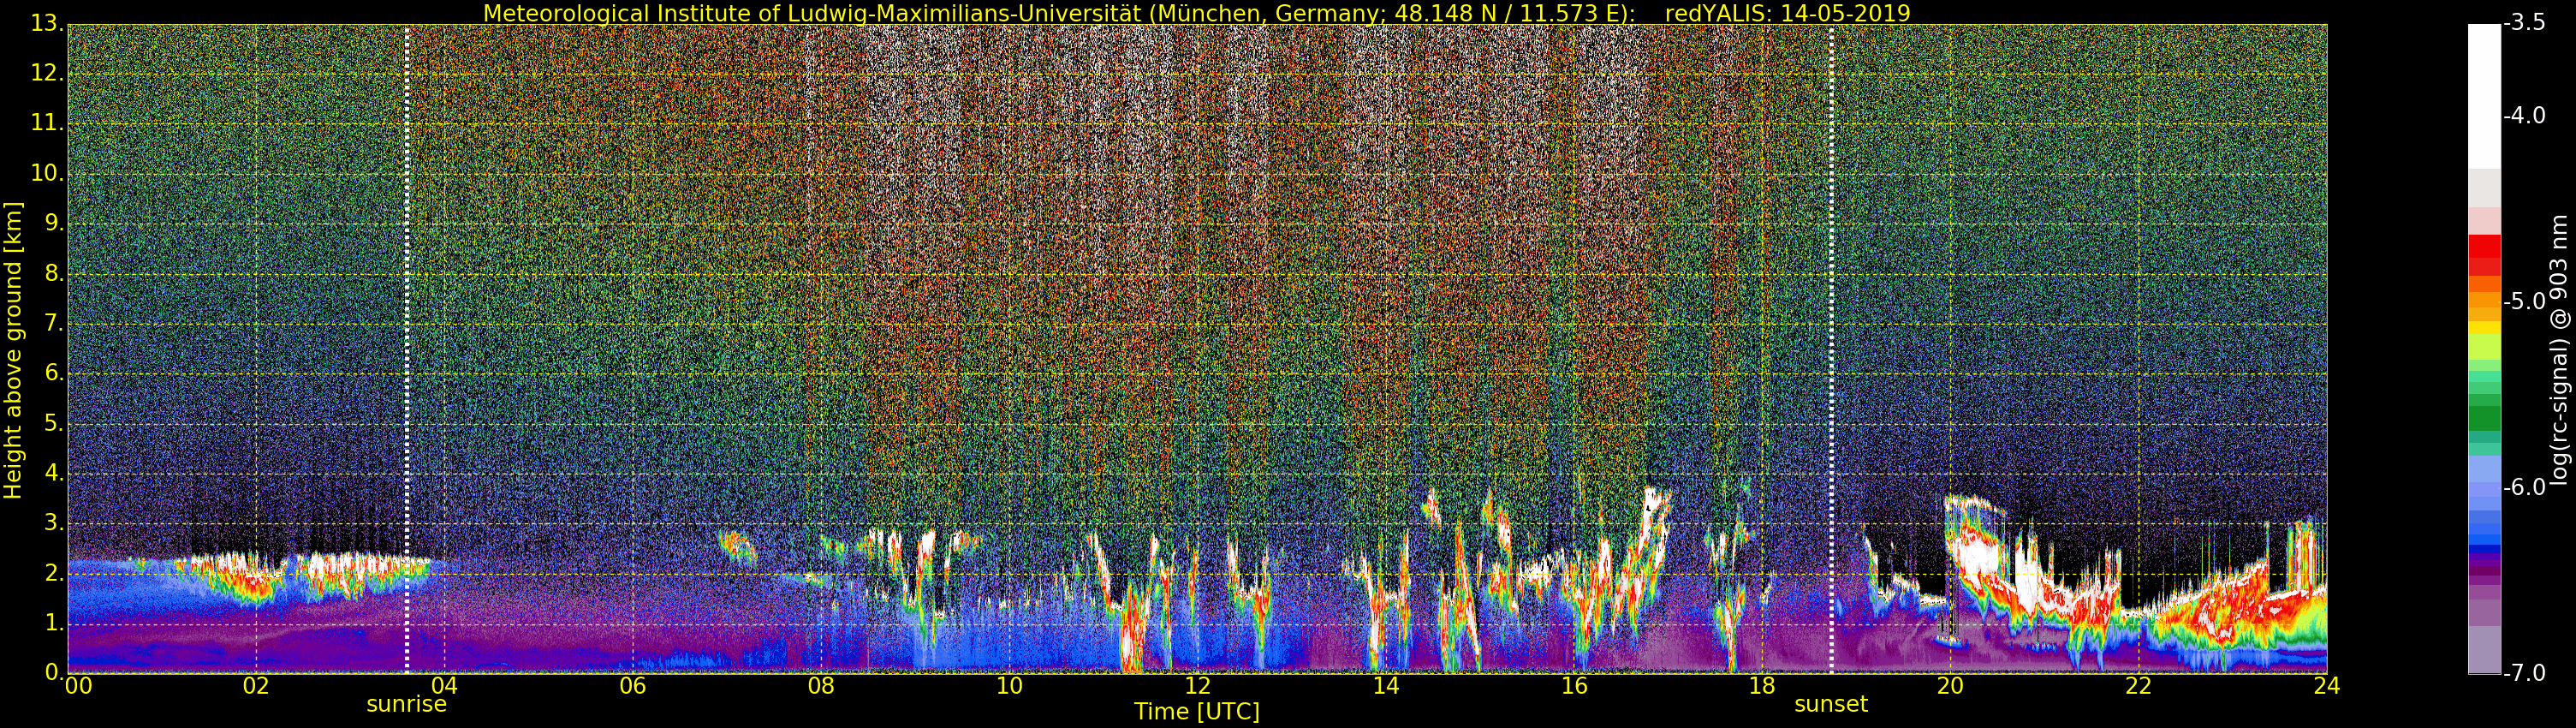Click the 'Time [UTC]' axis label
Screen dimensions: 2576x728
pos(1196,712)
